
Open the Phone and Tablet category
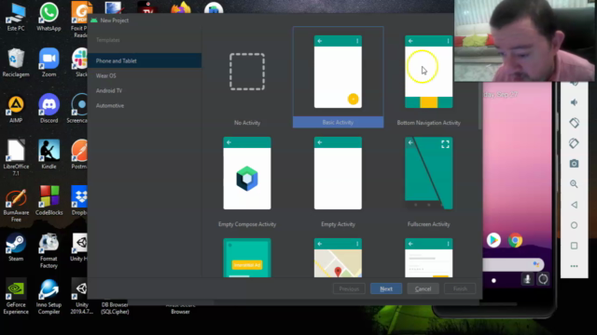(x=145, y=60)
